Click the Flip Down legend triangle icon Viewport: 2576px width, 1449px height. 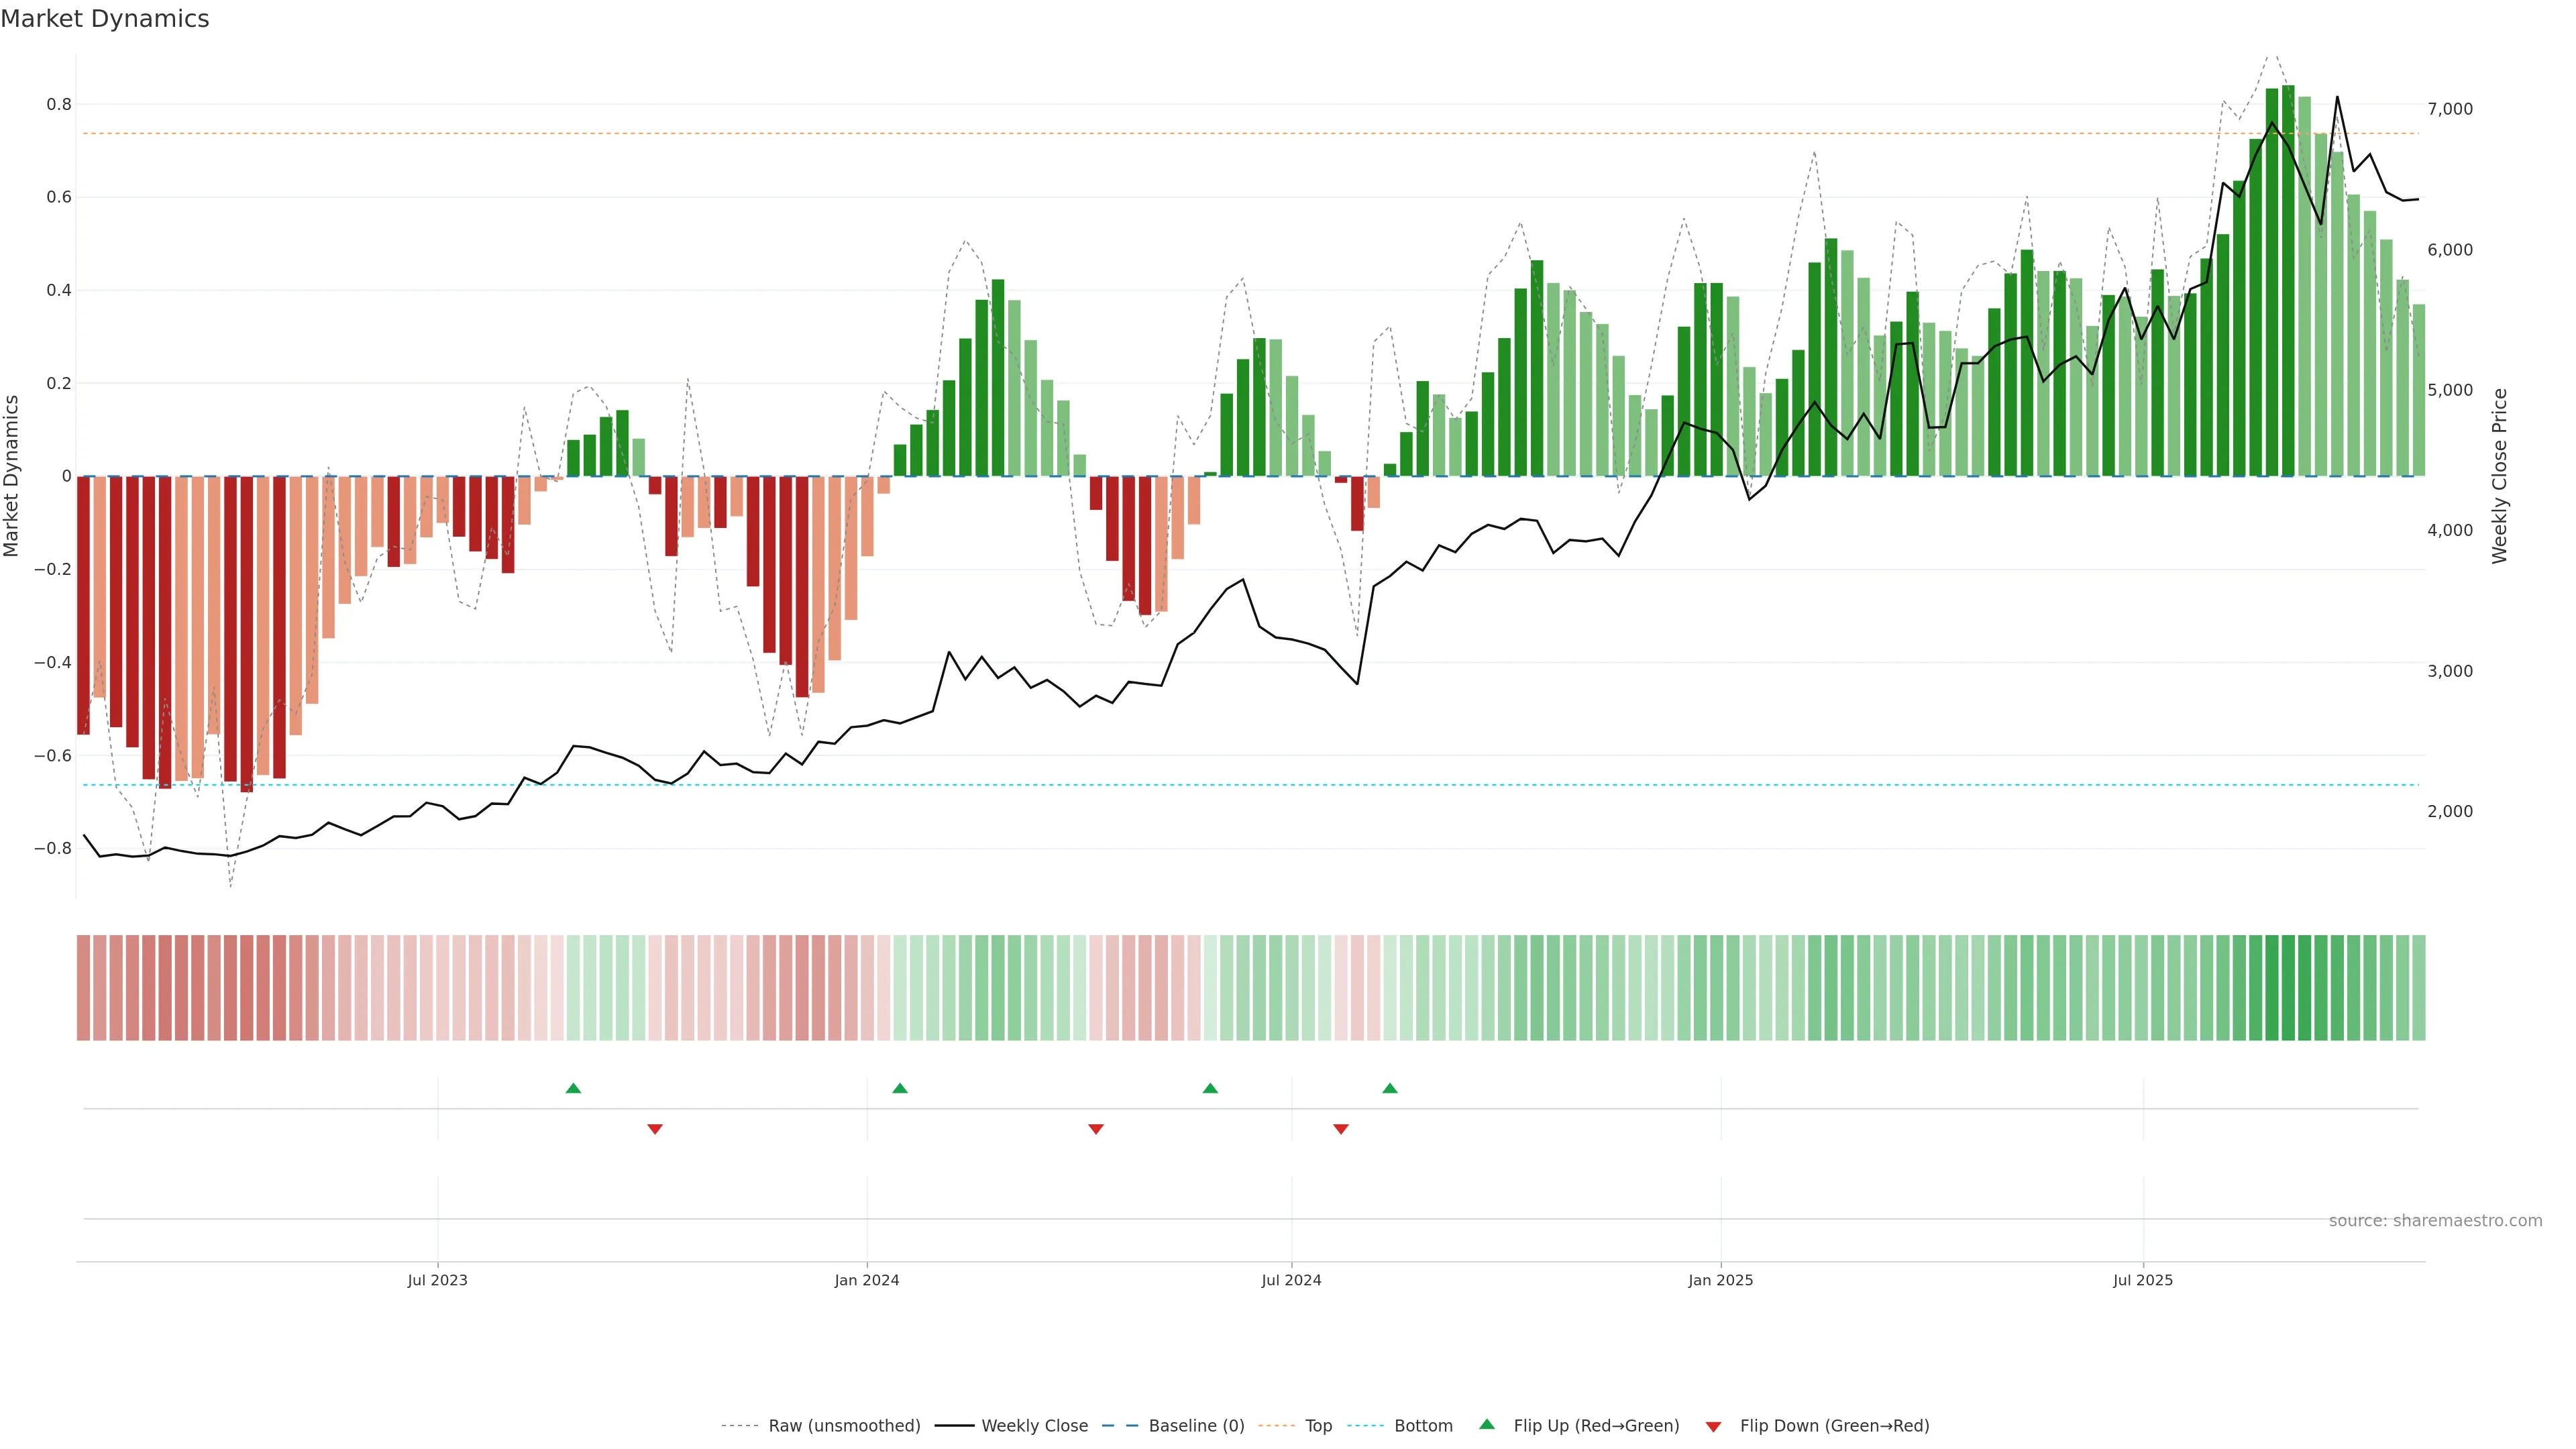(x=1713, y=1426)
